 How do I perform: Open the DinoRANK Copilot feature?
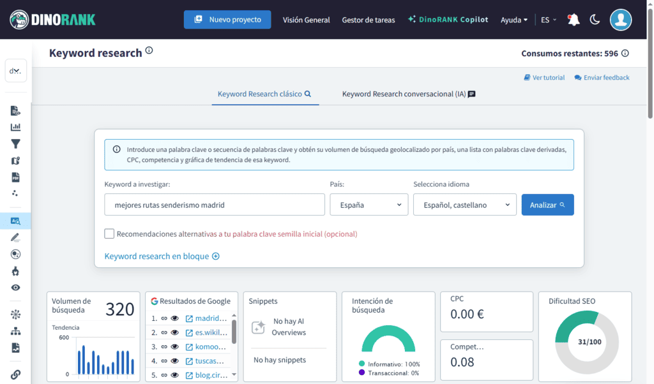tap(447, 19)
